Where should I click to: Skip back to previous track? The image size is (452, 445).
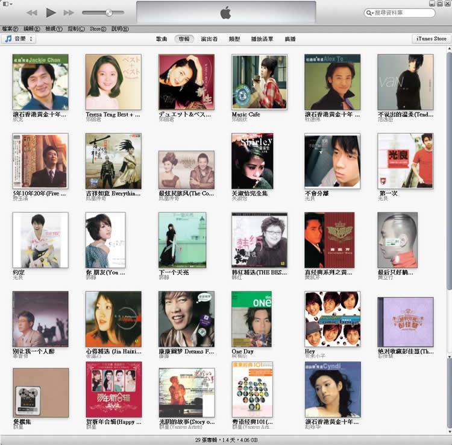tap(32, 13)
